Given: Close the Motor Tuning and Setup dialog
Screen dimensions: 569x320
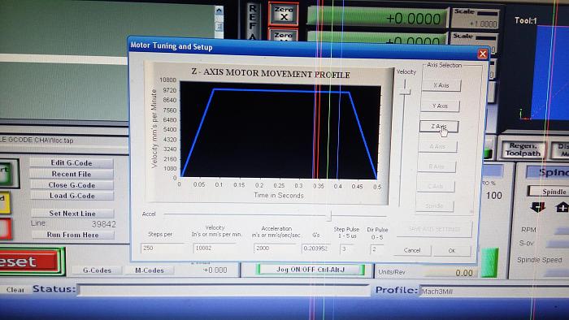Looking at the screenshot, I should point(482,54).
